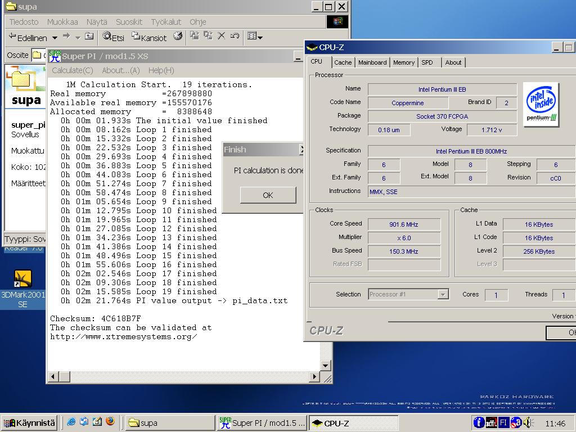Open the Työkalut menu
The width and height of the screenshot is (576, 432).
[x=166, y=22]
